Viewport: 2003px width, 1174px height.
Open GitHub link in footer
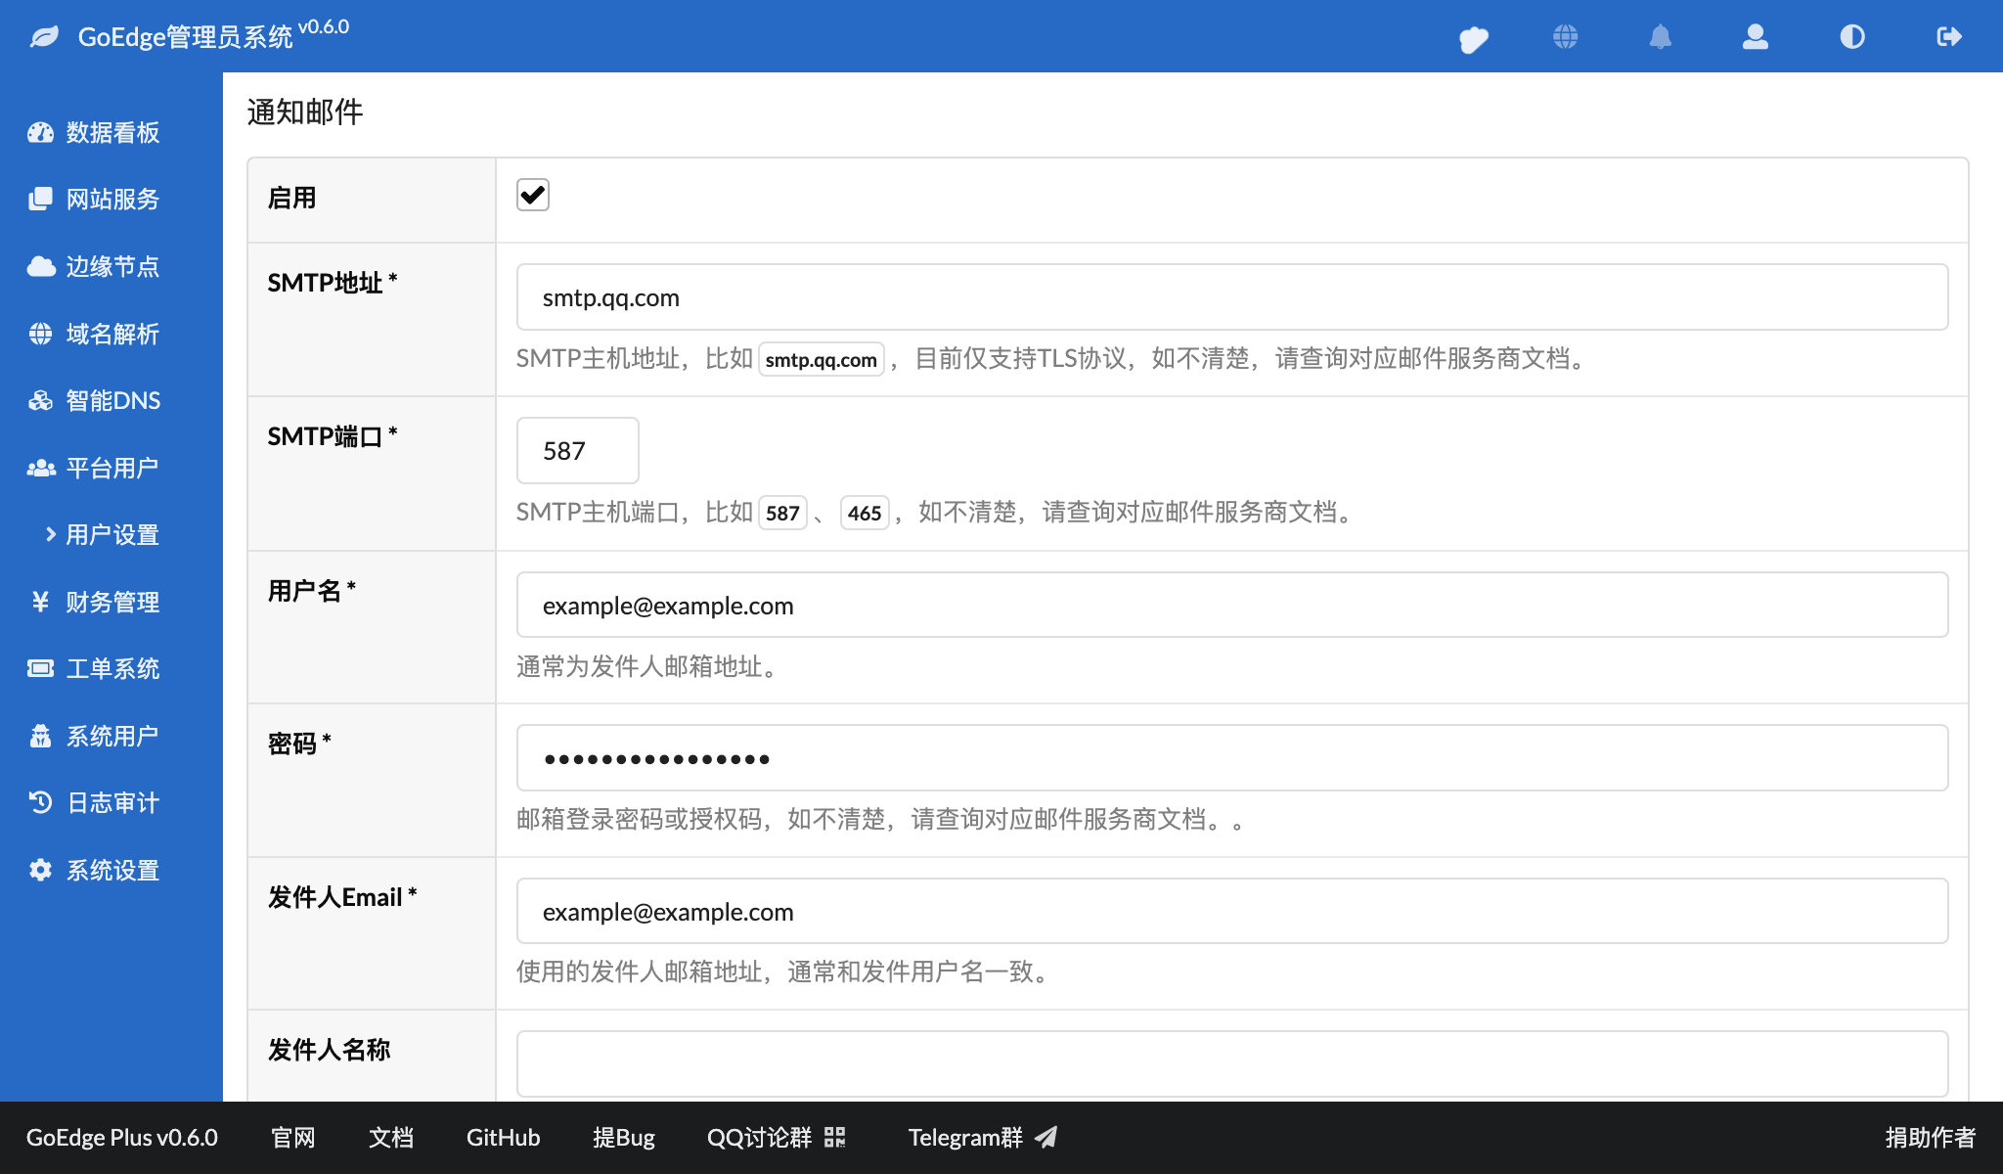click(x=503, y=1137)
